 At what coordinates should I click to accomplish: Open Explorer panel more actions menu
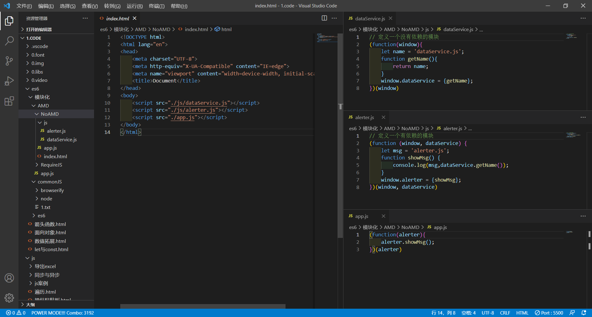[x=85, y=18]
